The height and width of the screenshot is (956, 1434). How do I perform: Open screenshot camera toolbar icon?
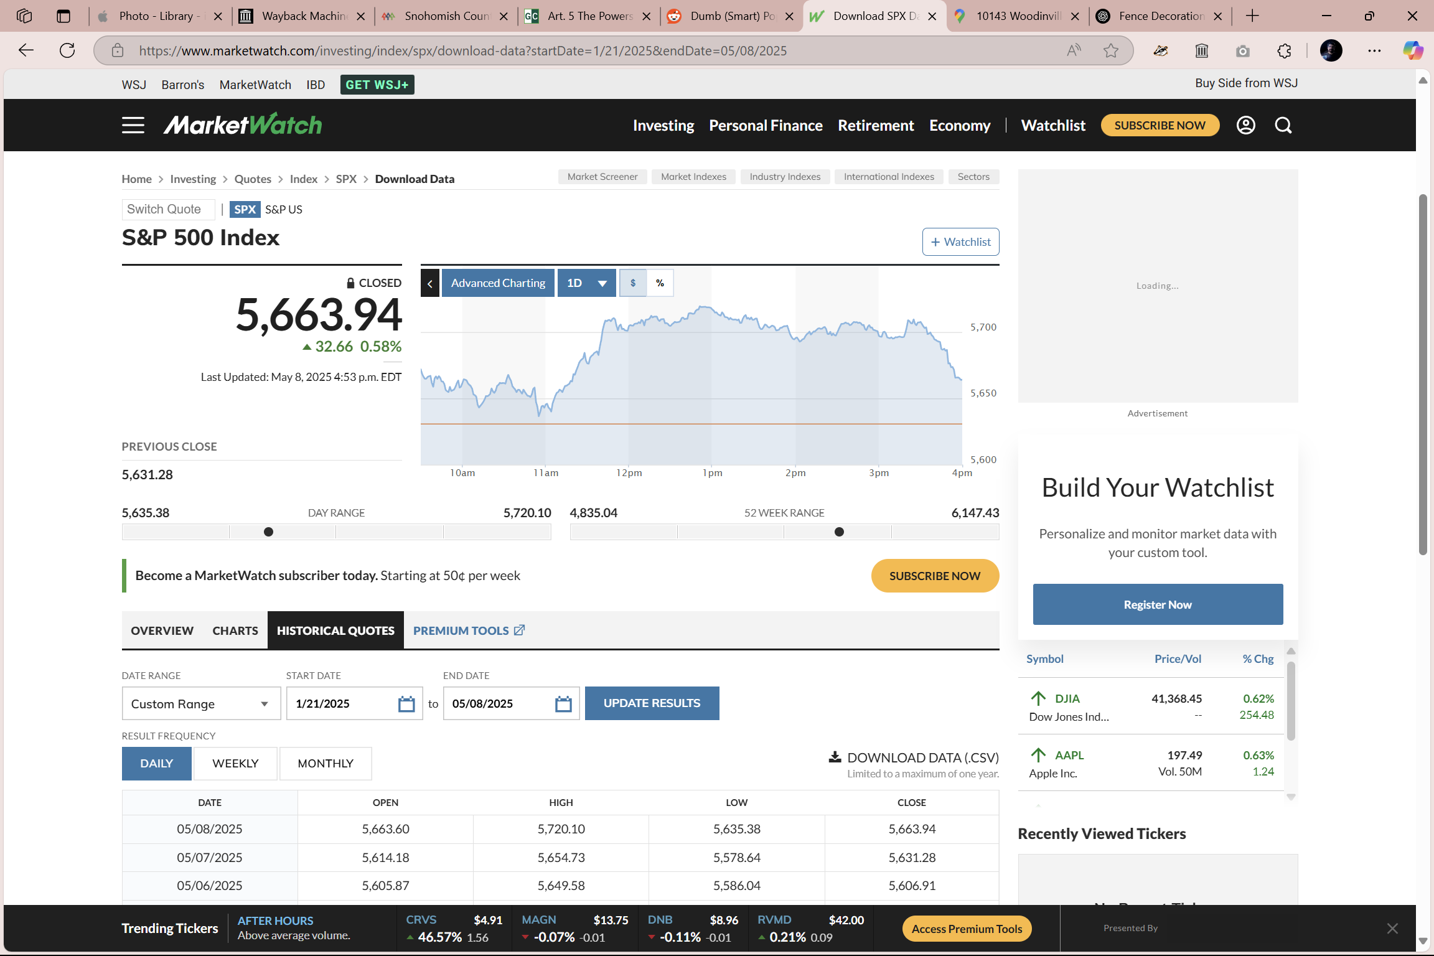point(1243,50)
